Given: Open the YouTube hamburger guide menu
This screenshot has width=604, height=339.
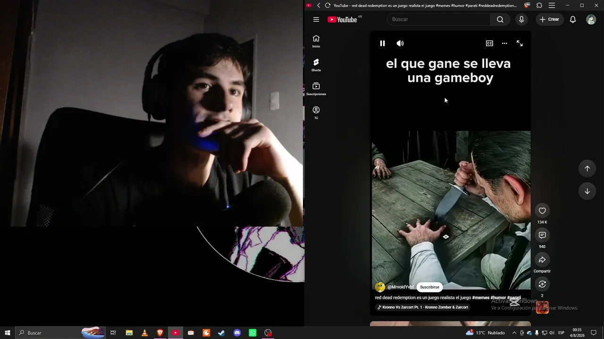Looking at the screenshot, I should [x=316, y=19].
